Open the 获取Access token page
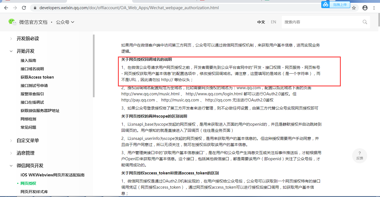The height and width of the screenshot is (197, 380). (x=37, y=77)
